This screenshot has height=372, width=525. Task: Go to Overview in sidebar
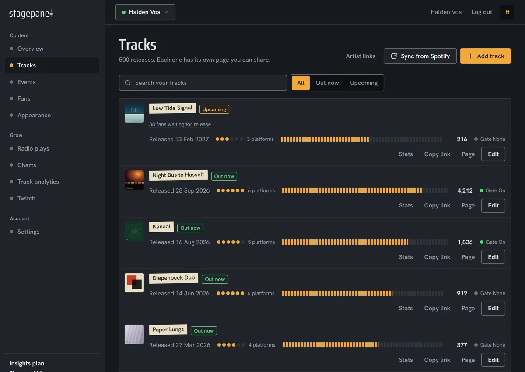point(52,49)
